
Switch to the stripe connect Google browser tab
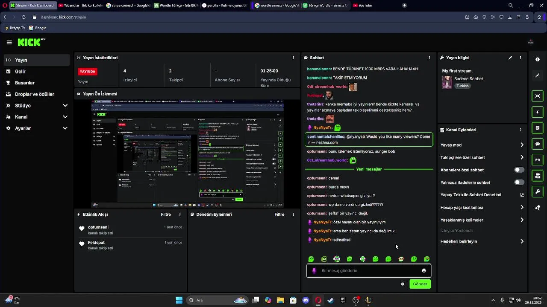click(128, 6)
